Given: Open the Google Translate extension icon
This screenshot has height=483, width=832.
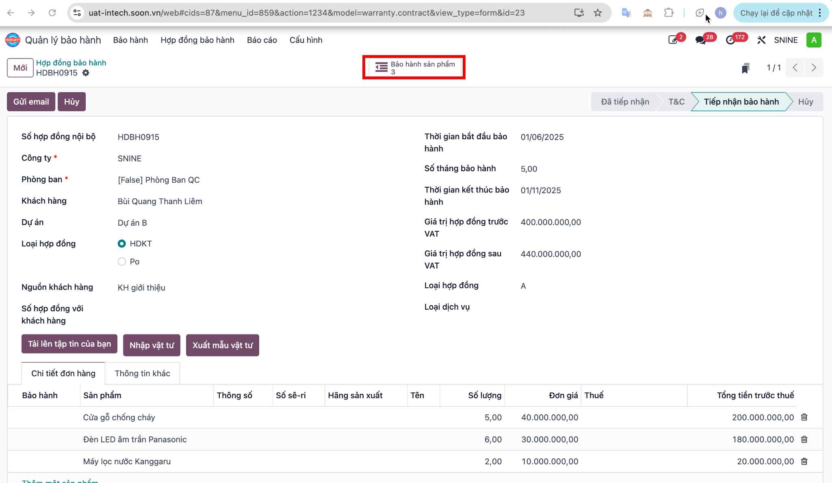Looking at the screenshot, I should pos(626,13).
